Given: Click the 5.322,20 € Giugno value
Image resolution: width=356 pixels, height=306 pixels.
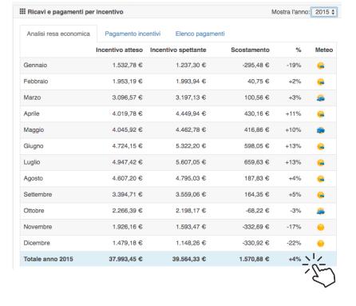Looking at the screenshot, I should tap(191, 146).
